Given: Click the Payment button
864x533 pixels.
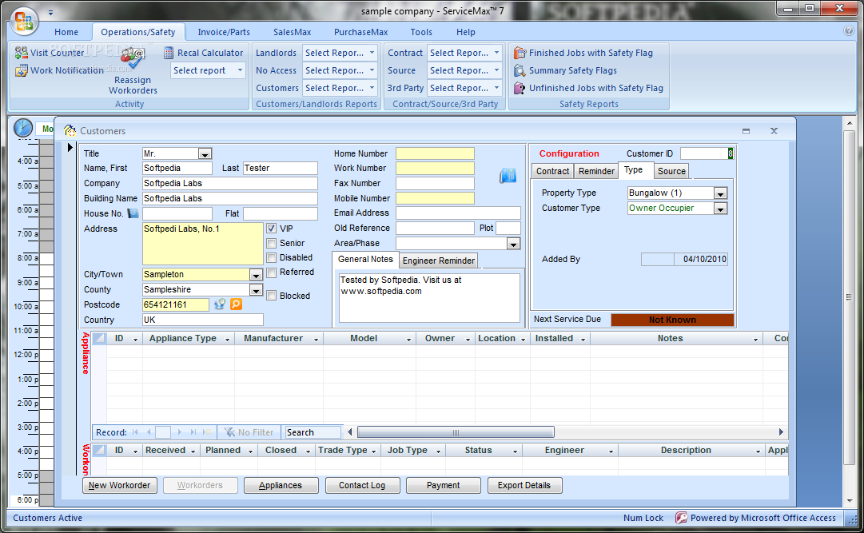Looking at the screenshot, I should click(443, 486).
